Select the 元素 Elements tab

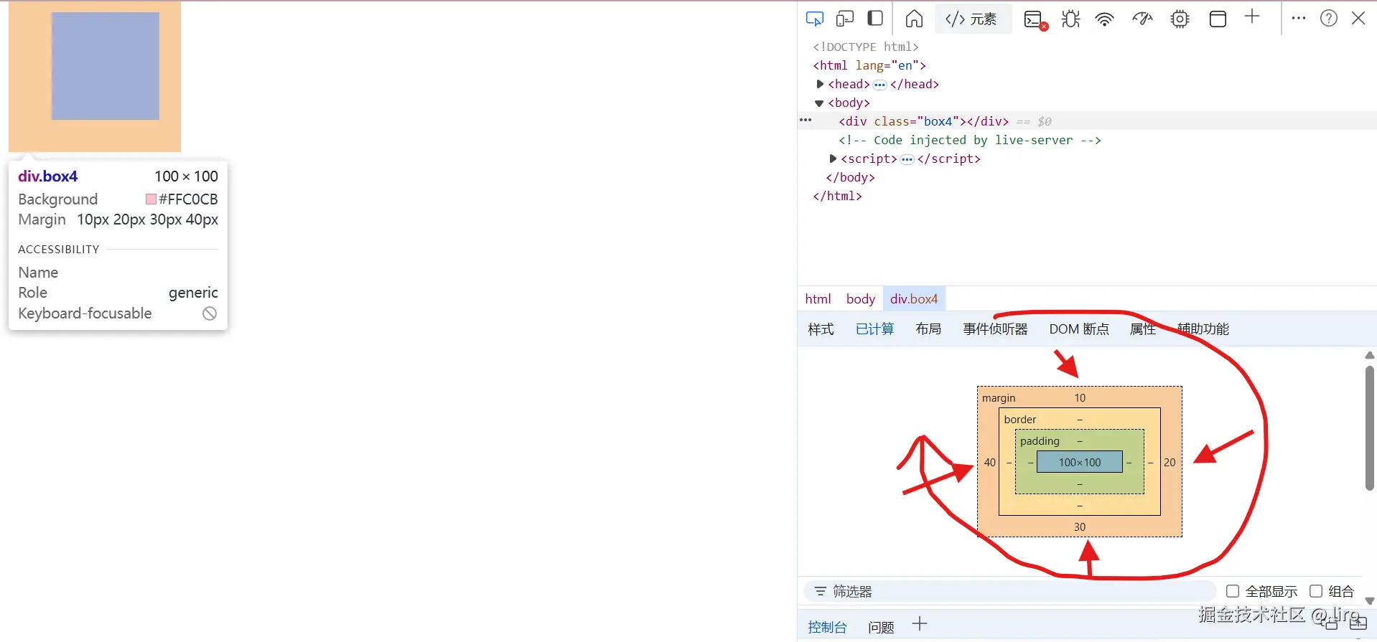[x=972, y=19]
